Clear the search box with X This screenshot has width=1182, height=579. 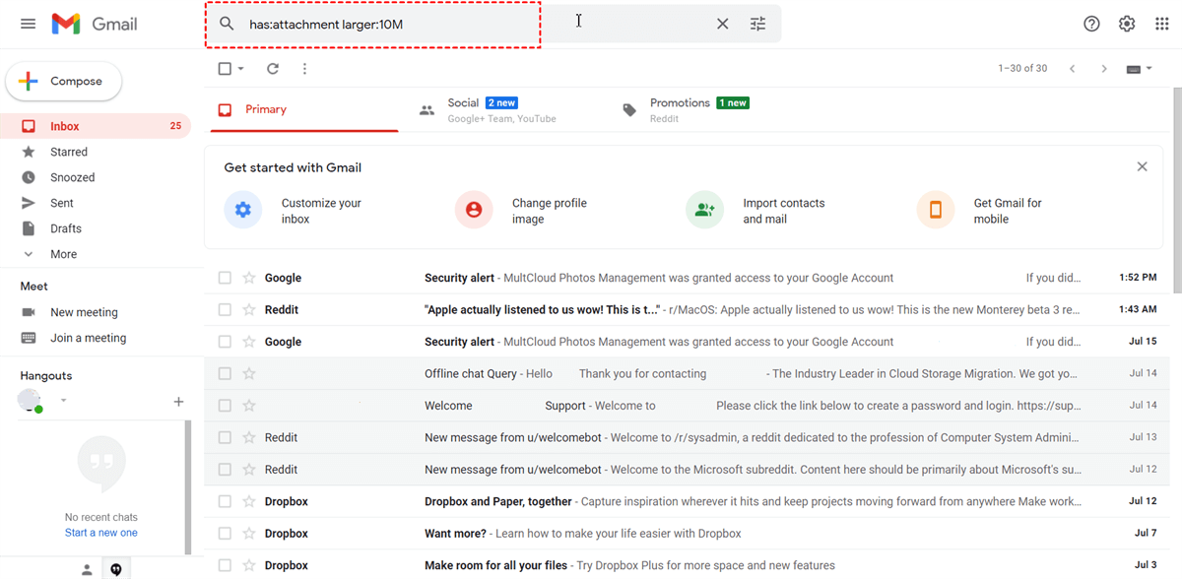pos(722,24)
